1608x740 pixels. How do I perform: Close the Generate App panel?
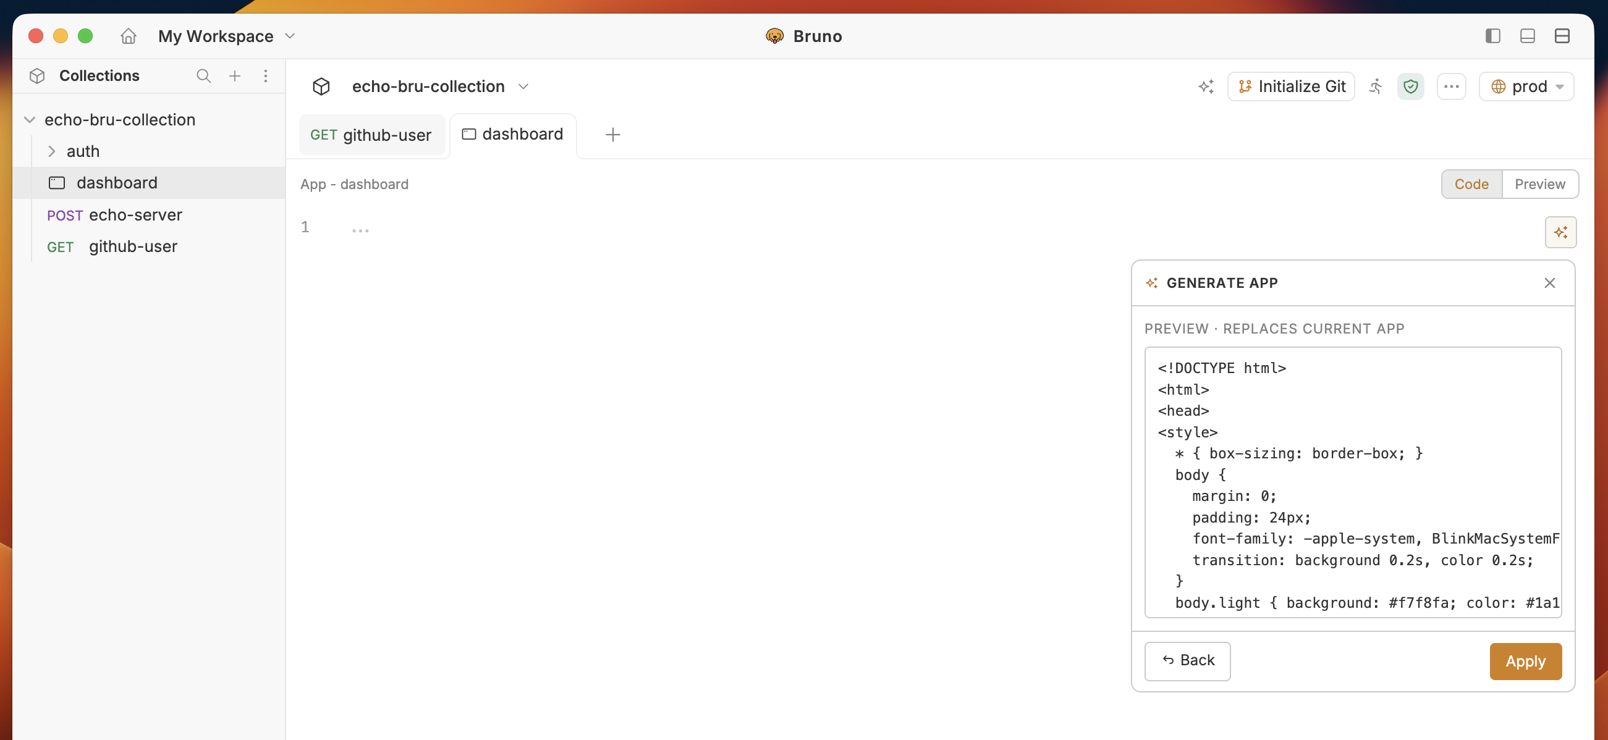[x=1549, y=284]
